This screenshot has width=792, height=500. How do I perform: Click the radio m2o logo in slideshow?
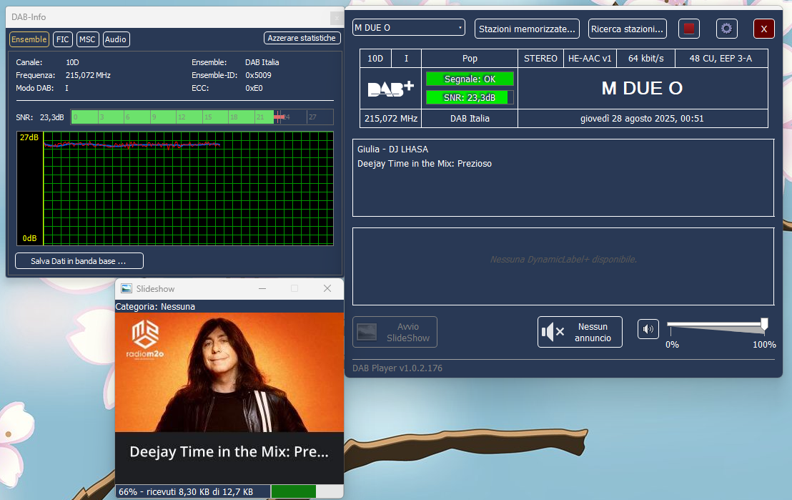coord(145,339)
